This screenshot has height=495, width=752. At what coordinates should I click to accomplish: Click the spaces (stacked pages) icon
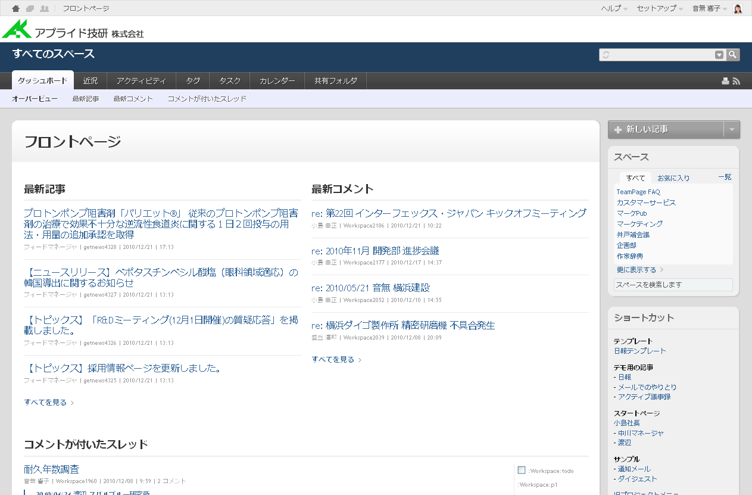coord(30,9)
